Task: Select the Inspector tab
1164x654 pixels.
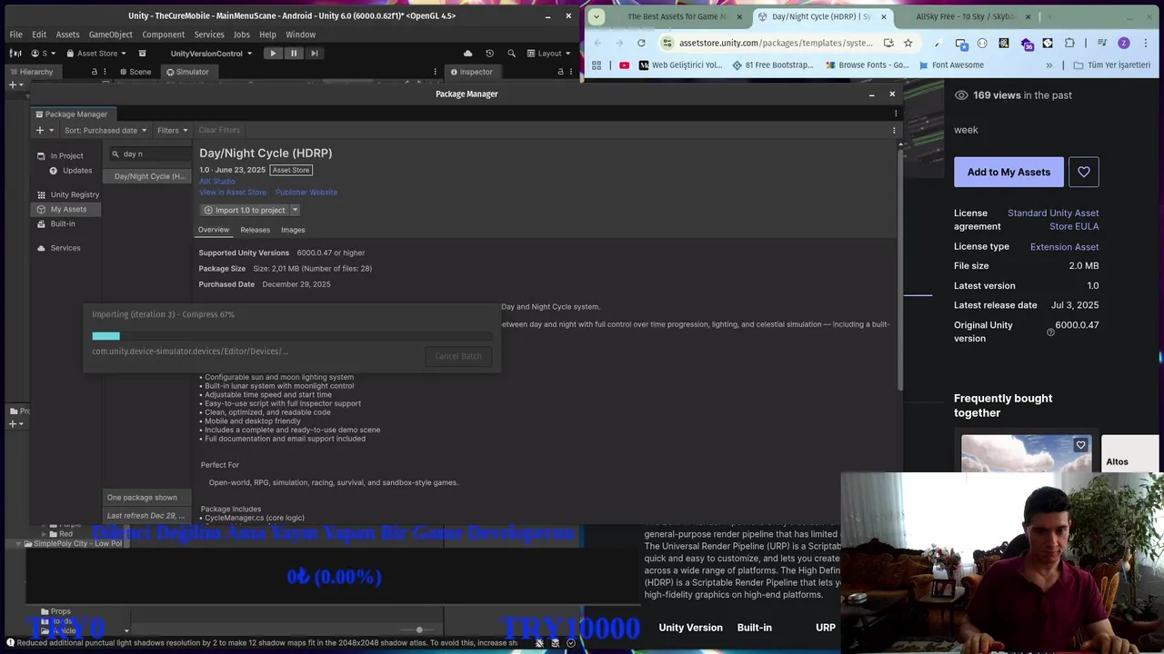Action: [x=471, y=72]
